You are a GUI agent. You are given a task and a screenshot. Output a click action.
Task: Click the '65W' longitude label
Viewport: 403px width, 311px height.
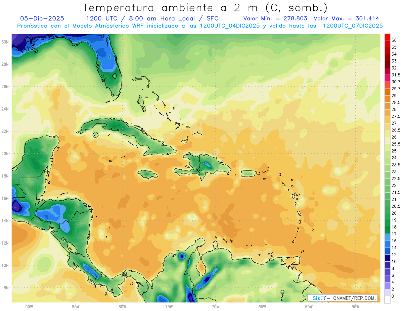point(262,307)
